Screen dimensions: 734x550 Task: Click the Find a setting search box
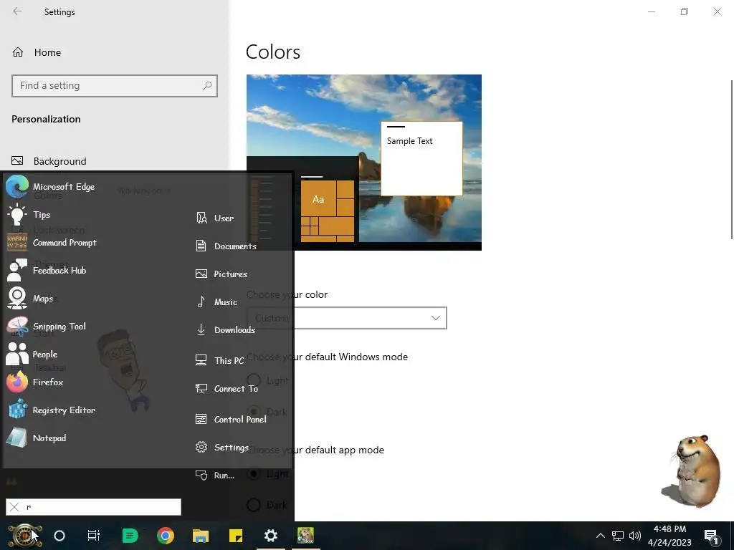[115, 86]
